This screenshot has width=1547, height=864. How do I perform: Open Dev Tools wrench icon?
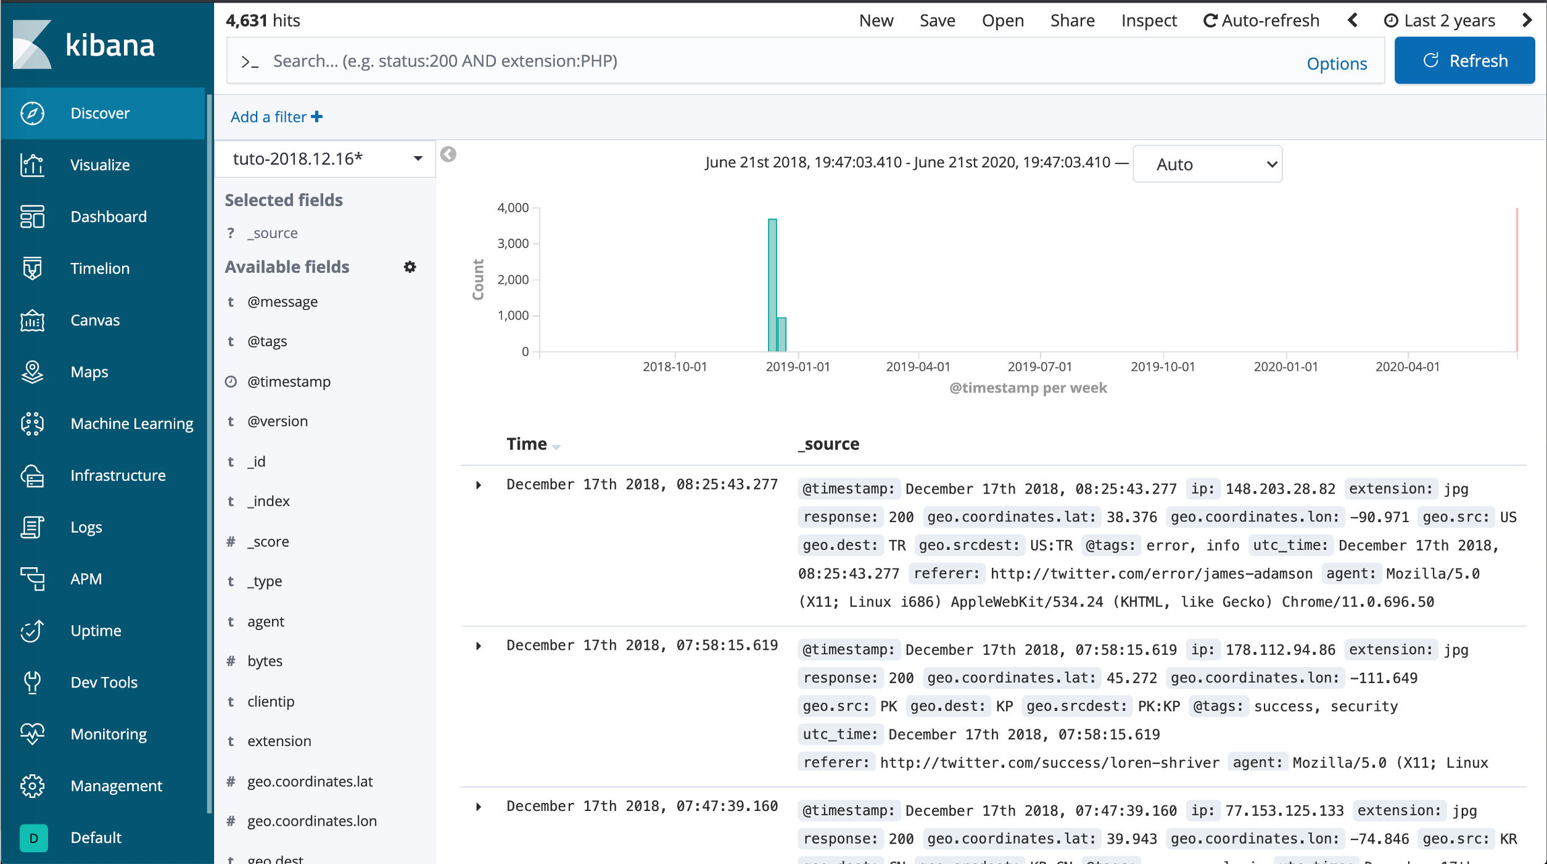click(x=32, y=682)
